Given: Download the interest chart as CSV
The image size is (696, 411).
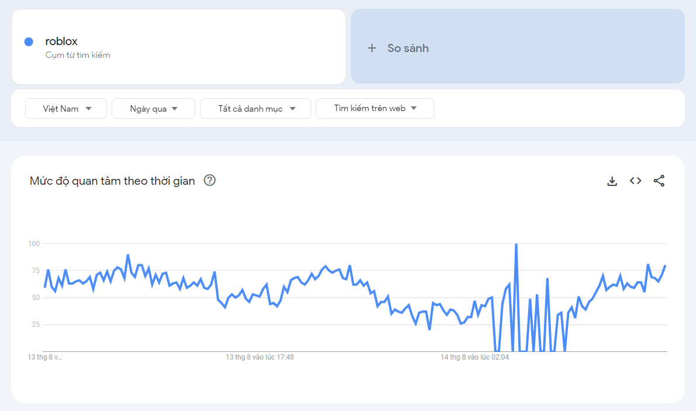Looking at the screenshot, I should 612,181.
